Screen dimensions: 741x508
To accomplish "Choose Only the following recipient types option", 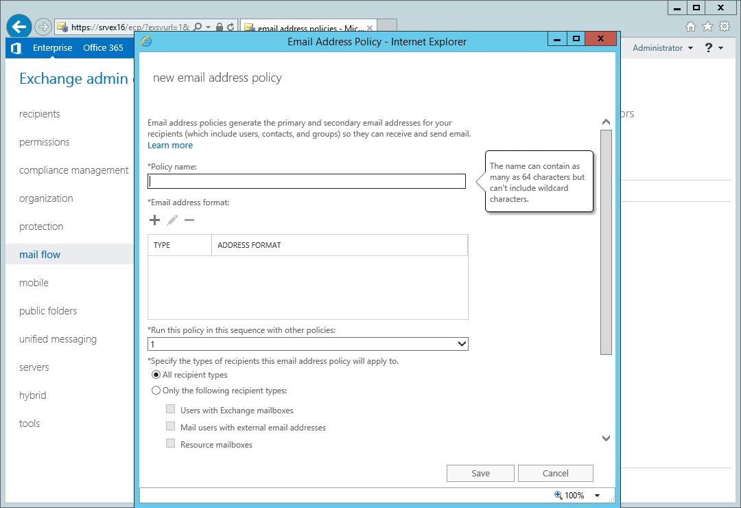I will click(x=156, y=391).
